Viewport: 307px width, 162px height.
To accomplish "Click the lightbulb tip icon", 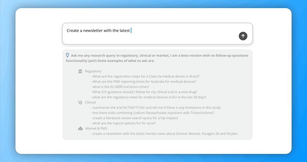I will (x=67, y=55).
